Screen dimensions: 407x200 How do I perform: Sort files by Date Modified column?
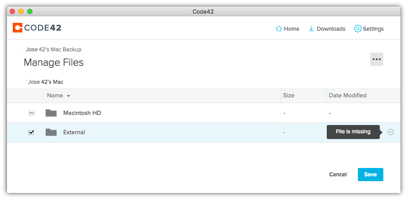click(347, 96)
